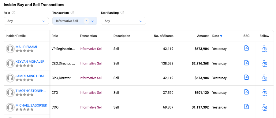The width and height of the screenshot is (276, 118).
Task: Show info tooltip next to Role filter
Action: [x=13, y=13]
